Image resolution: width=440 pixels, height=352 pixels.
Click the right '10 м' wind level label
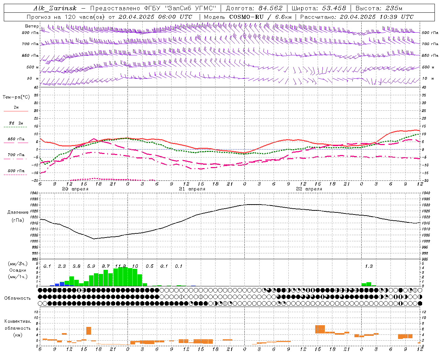(428, 78)
